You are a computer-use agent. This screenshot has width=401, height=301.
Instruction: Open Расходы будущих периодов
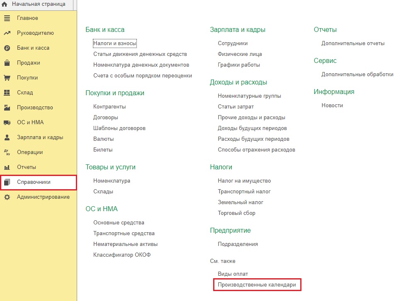pos(253,139)
